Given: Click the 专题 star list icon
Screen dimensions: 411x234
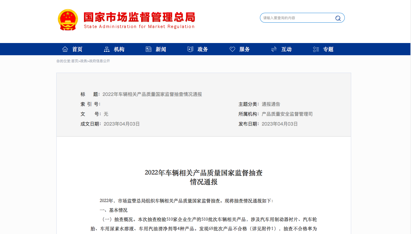Looking at the screenshot, I should 316,49.
